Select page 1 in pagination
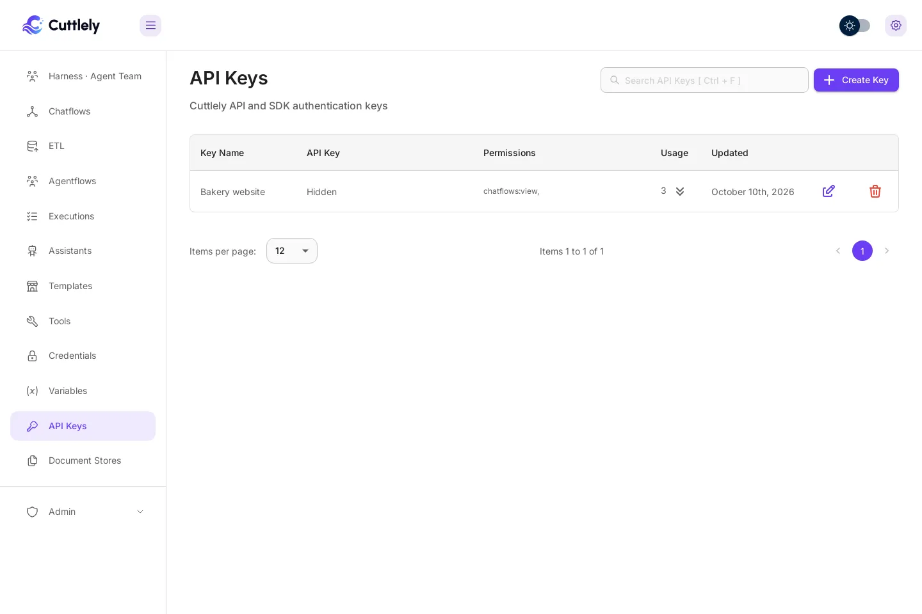Image resolution: width=922 pixels, height=614 pixels. pos(862,251)
